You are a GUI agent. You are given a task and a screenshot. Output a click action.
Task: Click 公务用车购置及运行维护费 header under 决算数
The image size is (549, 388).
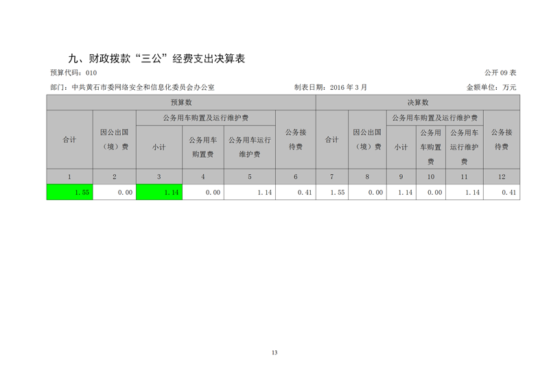click(x=435, y=118)
